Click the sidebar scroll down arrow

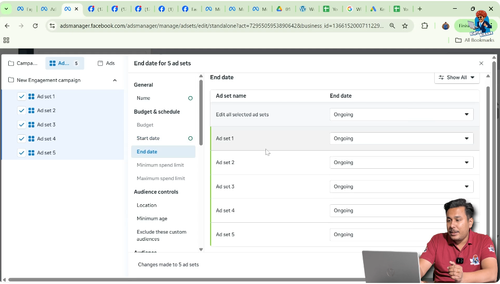click(x=201, y=250)
